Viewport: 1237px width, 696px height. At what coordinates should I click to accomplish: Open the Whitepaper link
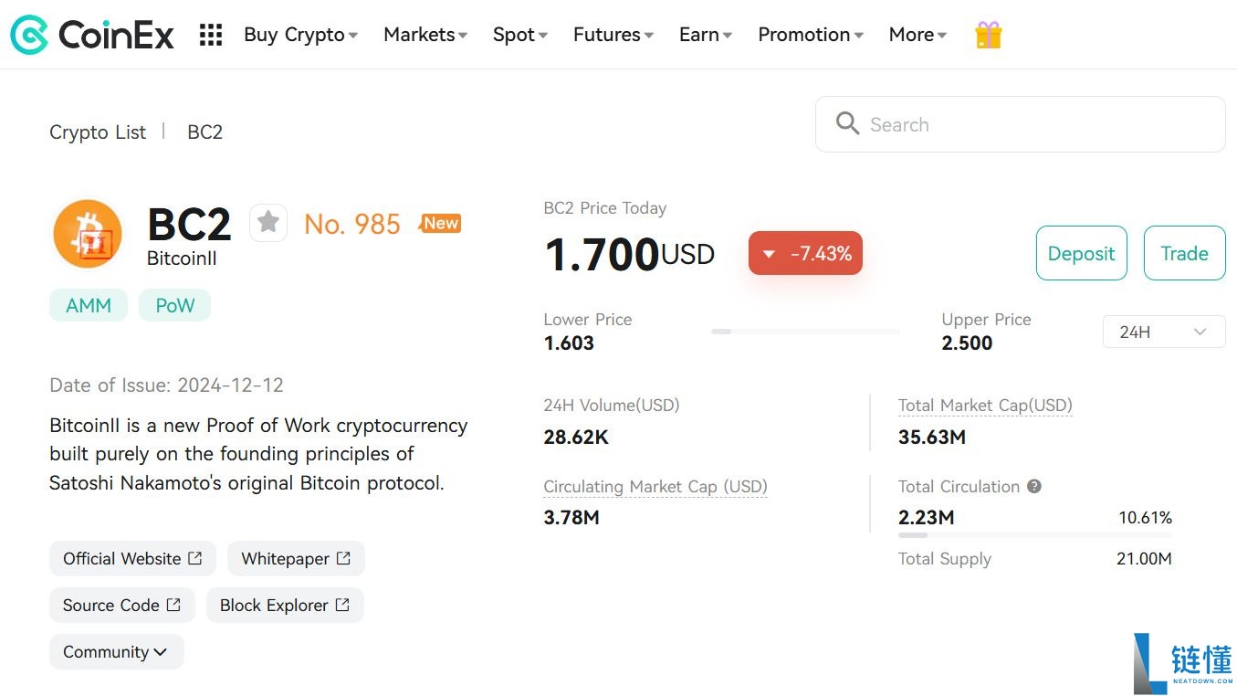pos(296,559)
